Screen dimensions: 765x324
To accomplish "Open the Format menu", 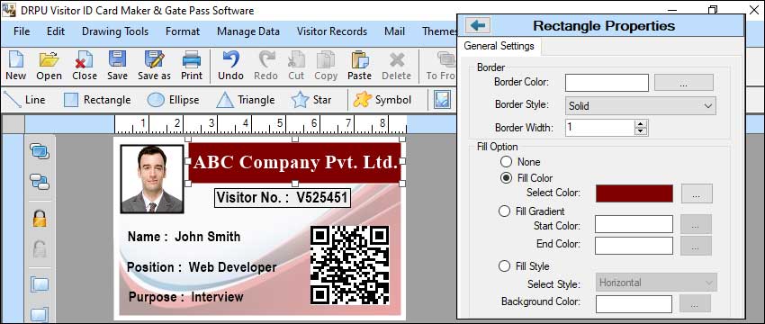I will 183,31.
